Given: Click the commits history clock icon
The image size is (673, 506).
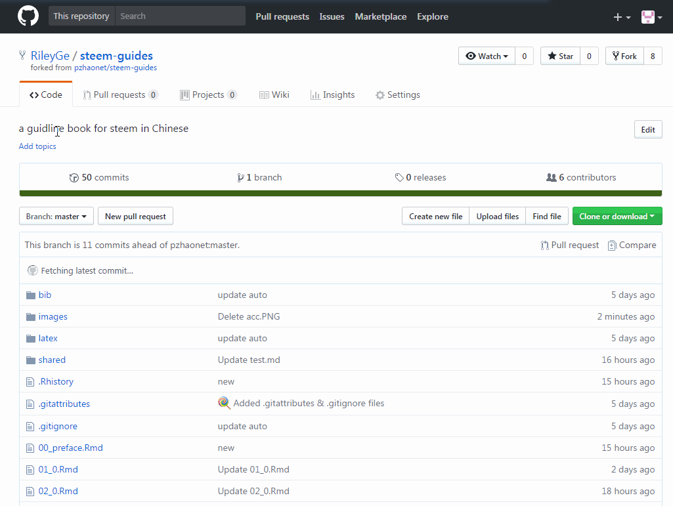Looking at the screenshot, I should [74, 178].
